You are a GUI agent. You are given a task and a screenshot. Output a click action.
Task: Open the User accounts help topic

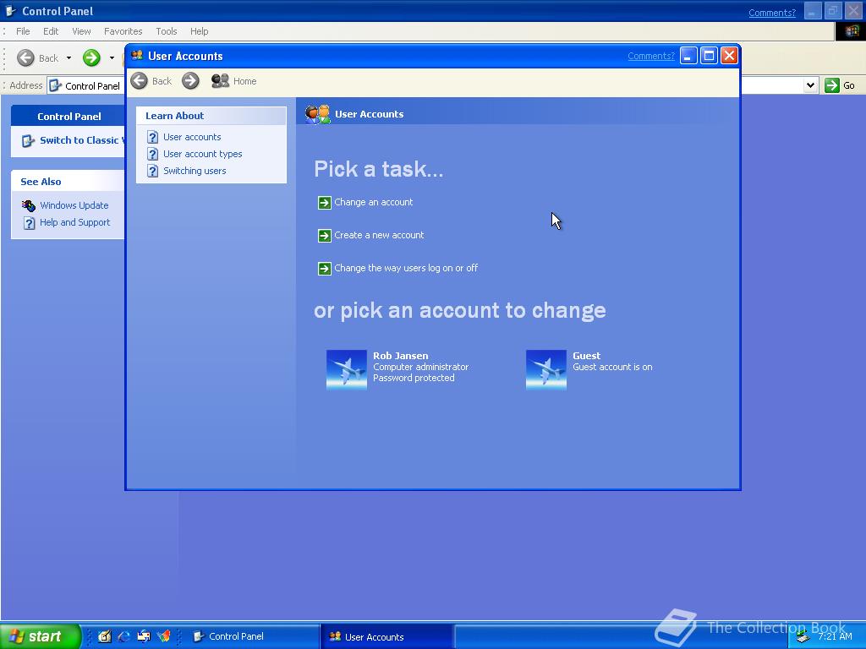click(192, 137)
